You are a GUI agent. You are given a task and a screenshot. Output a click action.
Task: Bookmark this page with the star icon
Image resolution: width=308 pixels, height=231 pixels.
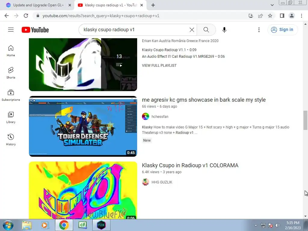(x=270, y=16)
